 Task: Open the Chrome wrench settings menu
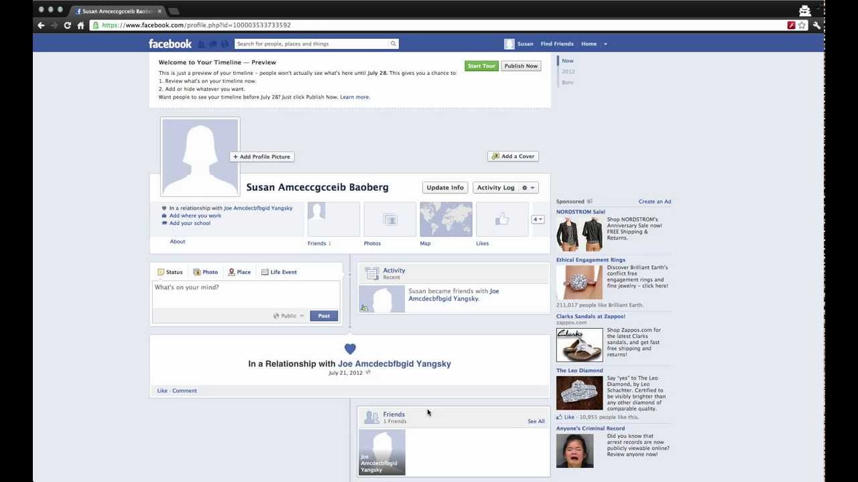click(x=816, y=25)
